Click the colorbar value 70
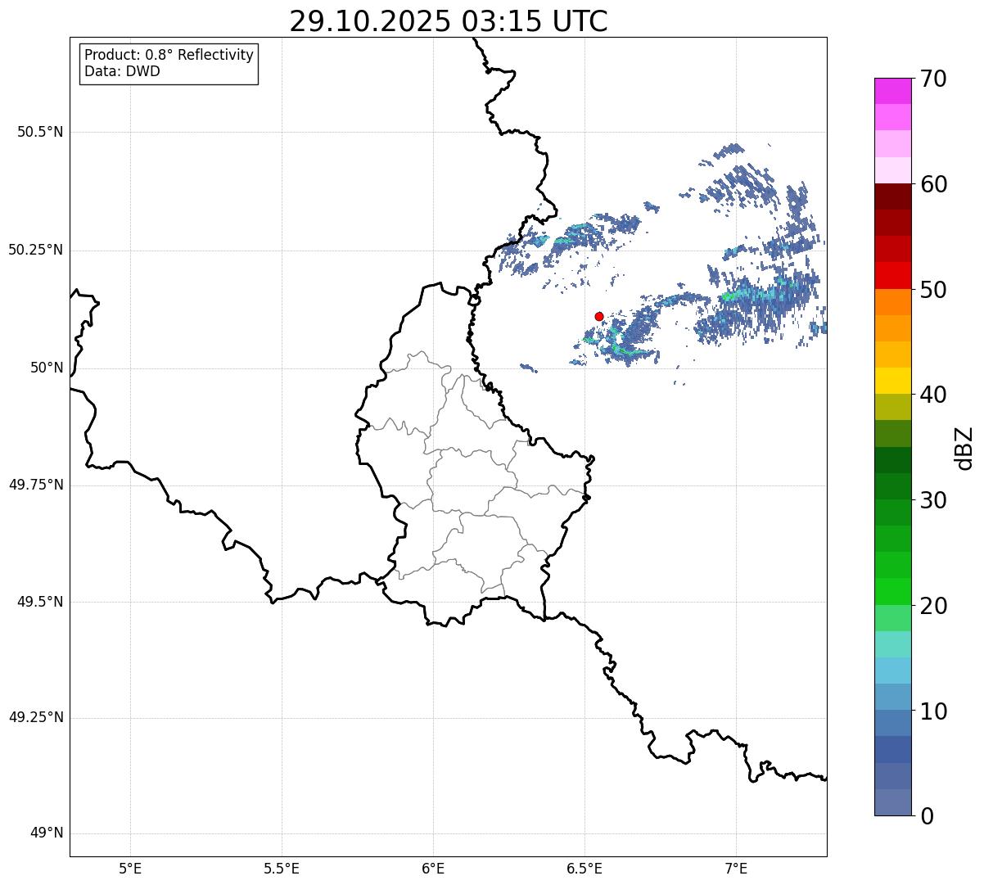The width and height of the screenshot is (984, 885). point(933,79)
